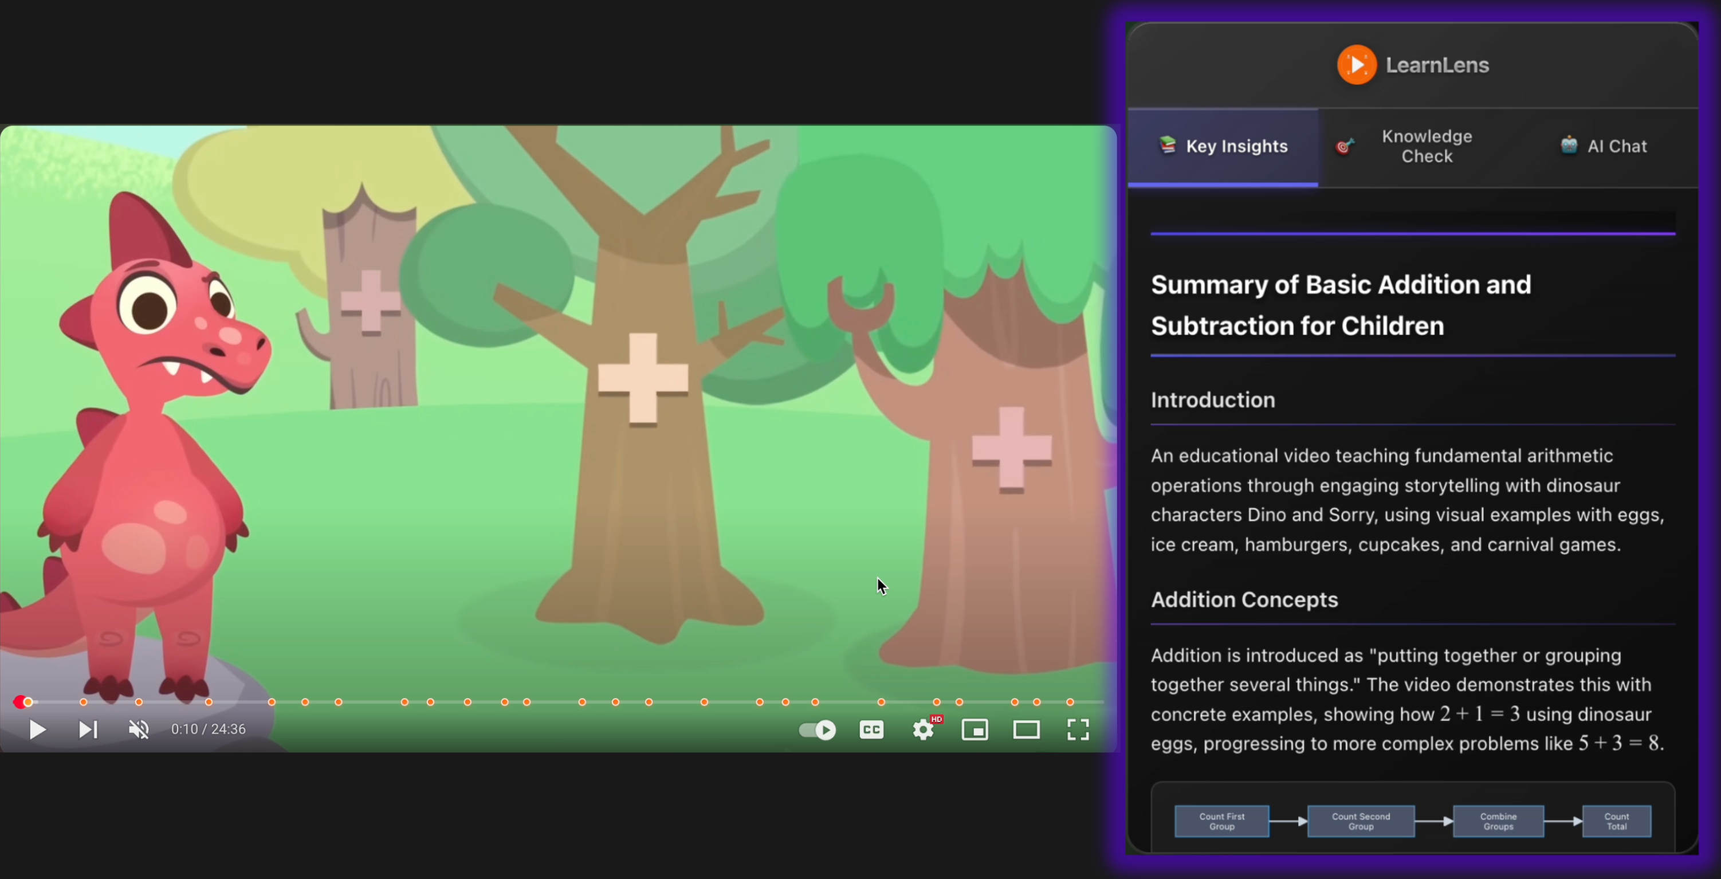The width and height of the screenshot is (1721, 879).
Task: Switch to theater mode
Action: 1026,729
